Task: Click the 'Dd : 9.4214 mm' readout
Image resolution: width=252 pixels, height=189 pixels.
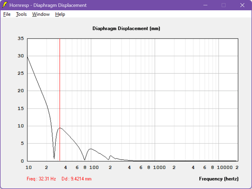Action: pyautogui.click(x=77, y=179)
